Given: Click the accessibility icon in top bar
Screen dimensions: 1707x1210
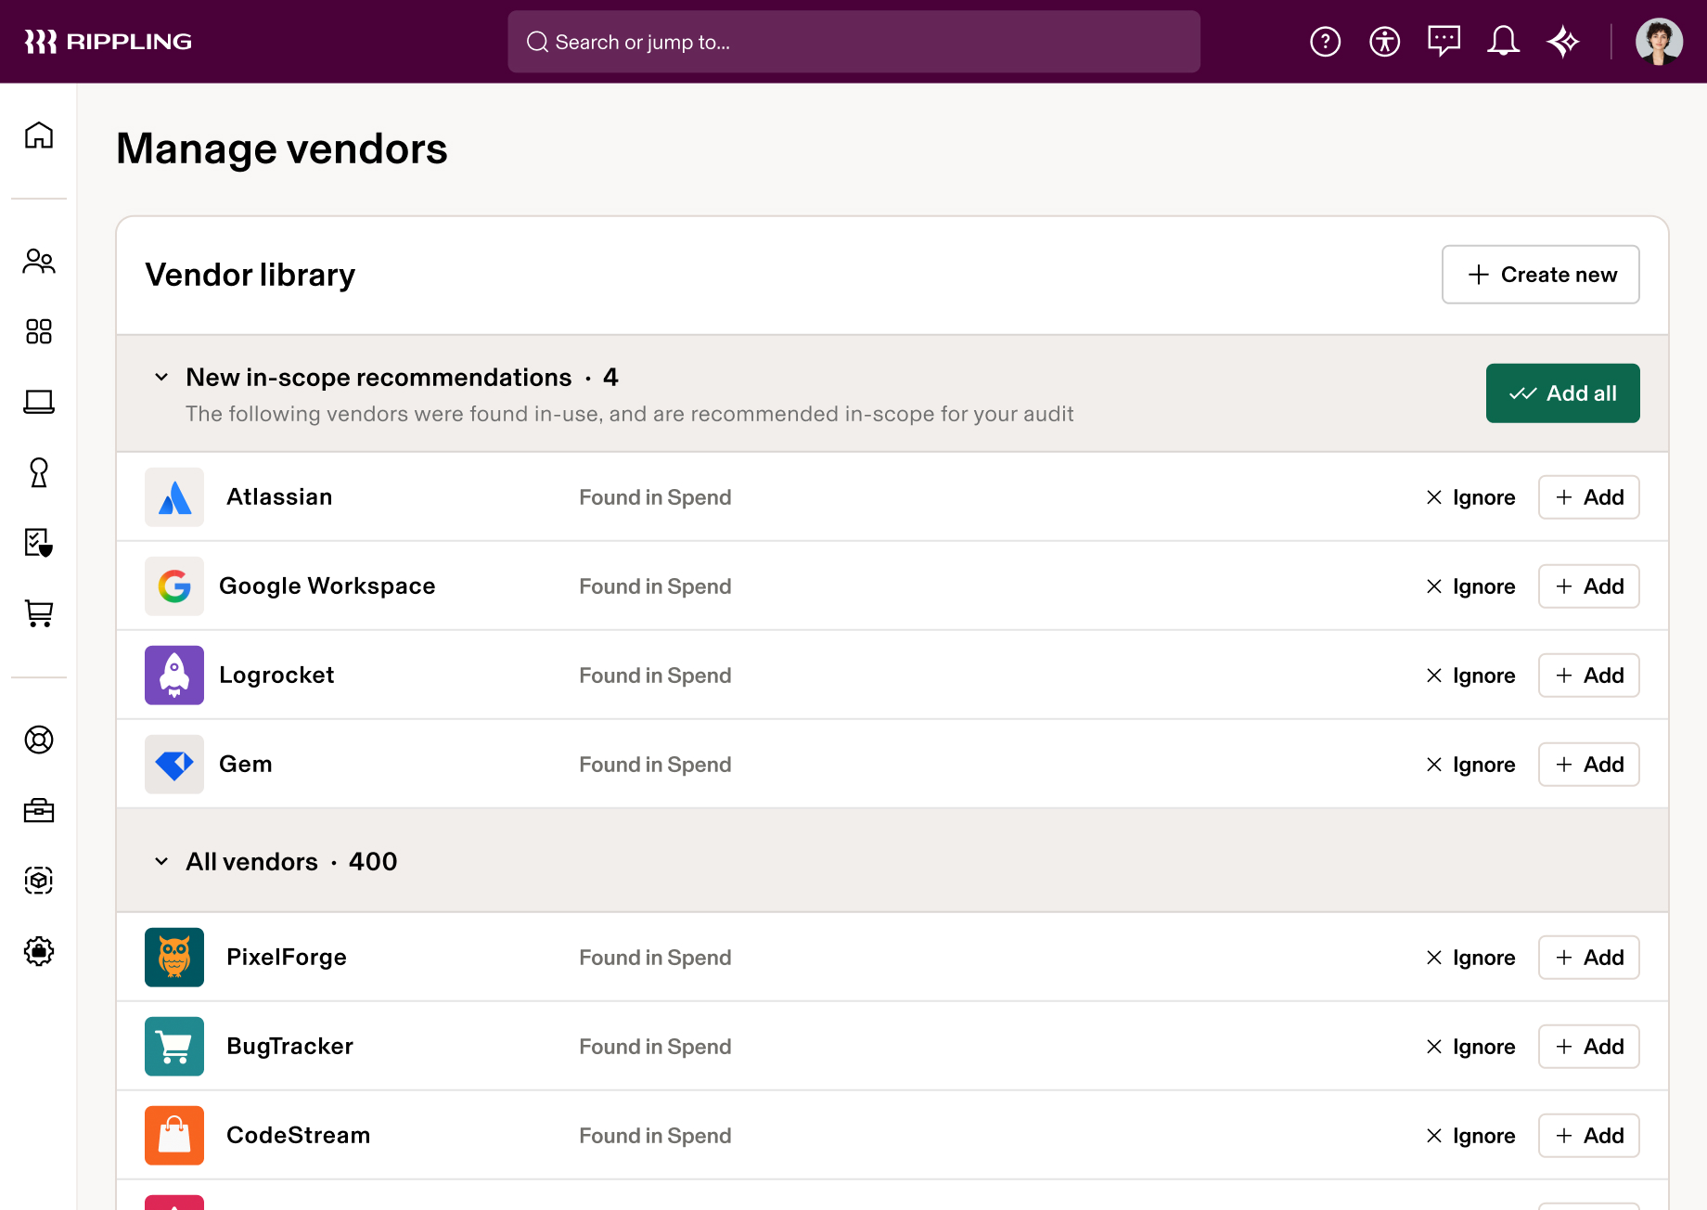Looking at the screenshot, I should click(1384, 41).
